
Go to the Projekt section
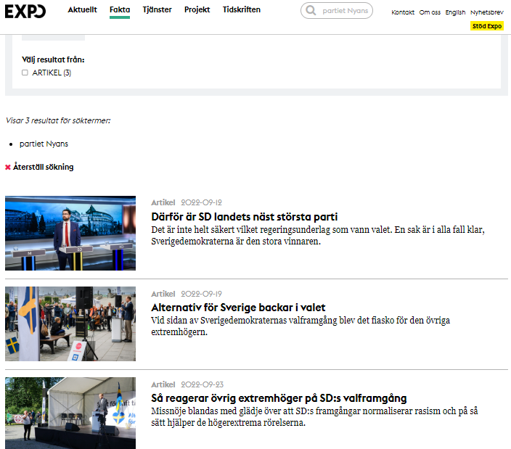(x=197, y=10)
